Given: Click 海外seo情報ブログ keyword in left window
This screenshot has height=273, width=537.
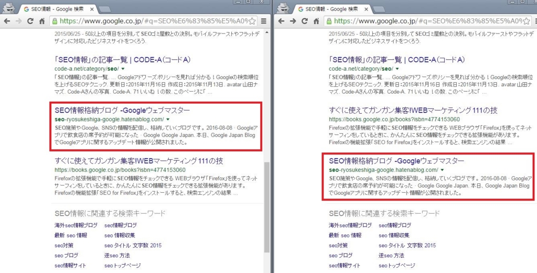Looking at the screenshot, I should coord(76,225).
